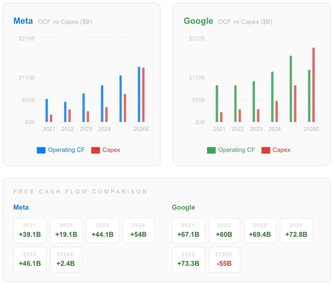Click Google's 2024 red Capex bar
333x284 pixels.
tap(276, 112)
